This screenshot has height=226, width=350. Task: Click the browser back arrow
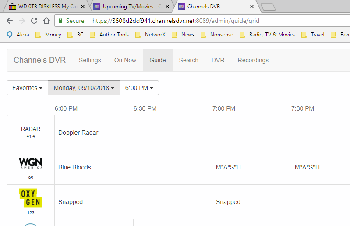[x=10, y=21]
